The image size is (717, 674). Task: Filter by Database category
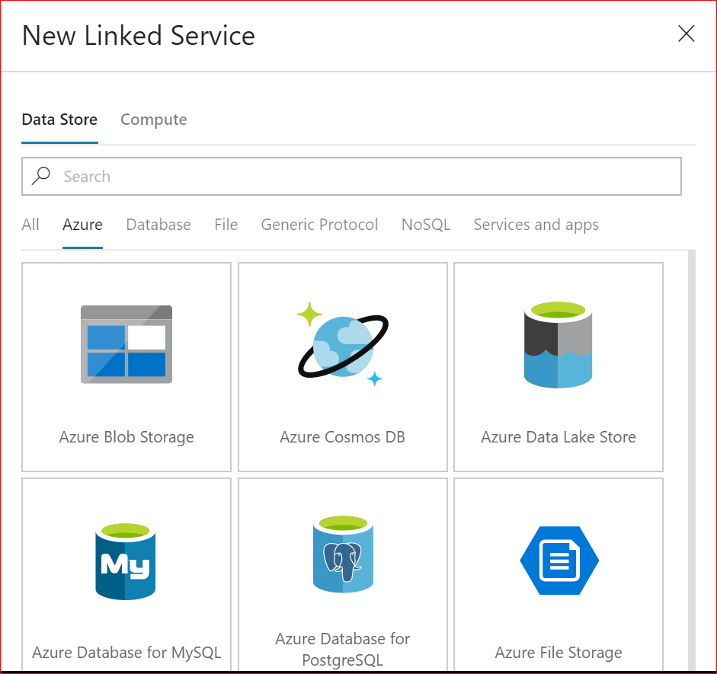(158, 225)
